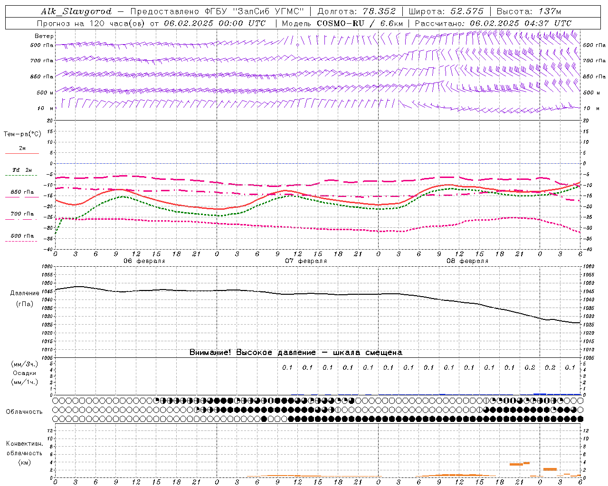608x486 pixels.
Task: Click the 'Внимание! Высокое давление — шкала смещена' warning
Action: [296, 353]
